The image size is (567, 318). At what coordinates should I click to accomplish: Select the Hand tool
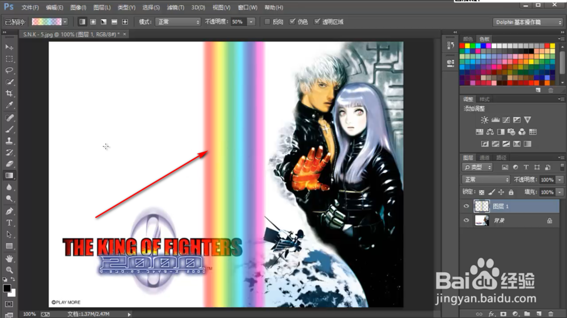tap(9, 259)
